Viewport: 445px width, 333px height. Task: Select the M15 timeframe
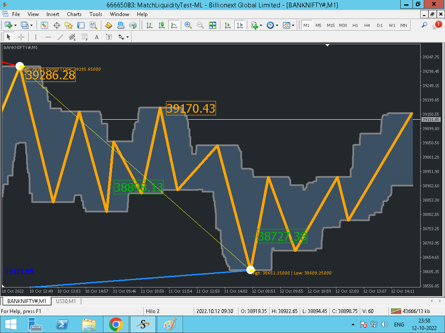pos(331,25)
